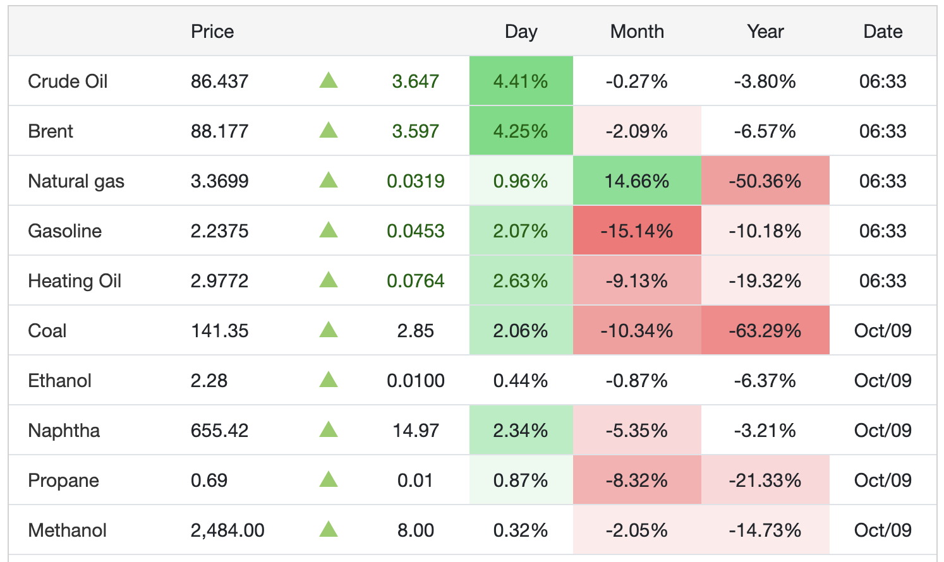
Task: Select Coal price 141.35
Action: click(x=220, y=331)
